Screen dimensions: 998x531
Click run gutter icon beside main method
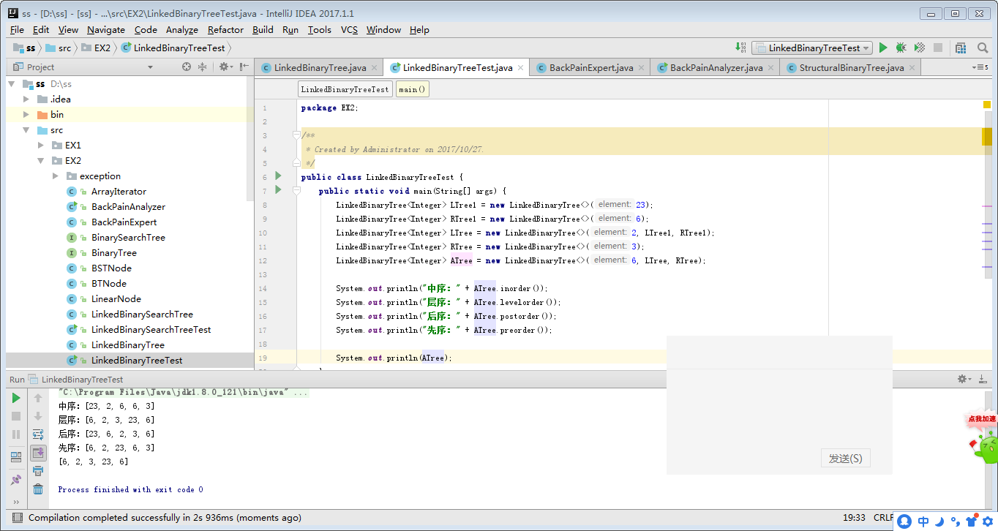point(278,189)
